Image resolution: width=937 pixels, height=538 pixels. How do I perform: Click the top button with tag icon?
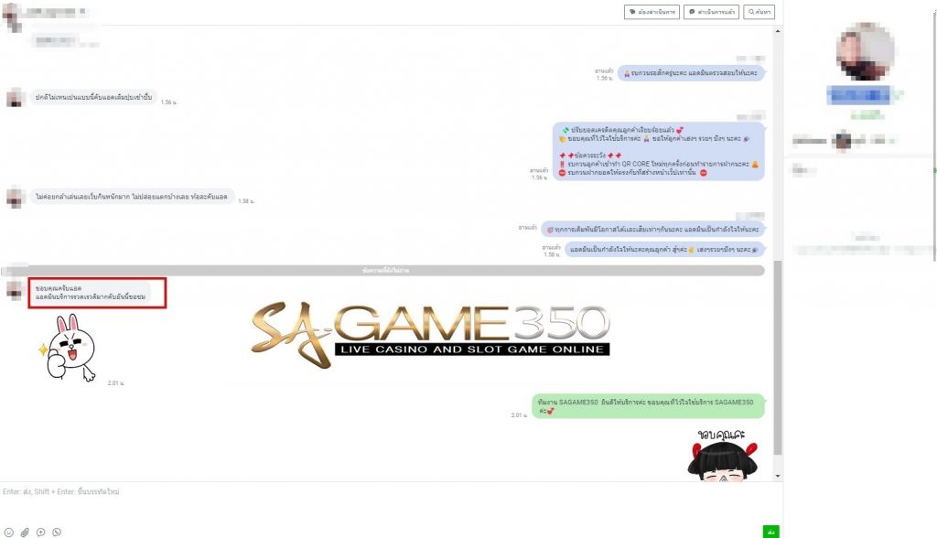click(x=651, y=12)
